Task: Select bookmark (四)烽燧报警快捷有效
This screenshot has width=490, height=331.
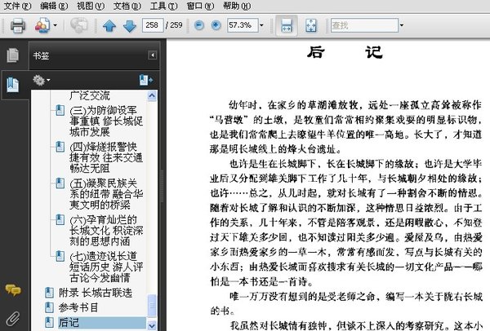Action: point(106,157)
